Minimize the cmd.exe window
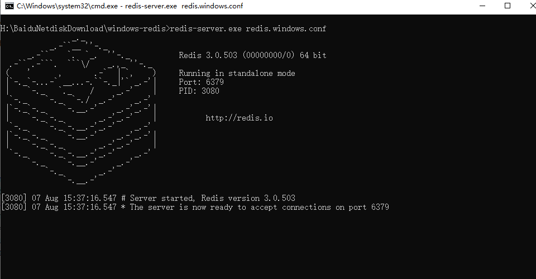The width and height of the screenshot is (536, 279). pyautogui.click(x=482, y=6)
